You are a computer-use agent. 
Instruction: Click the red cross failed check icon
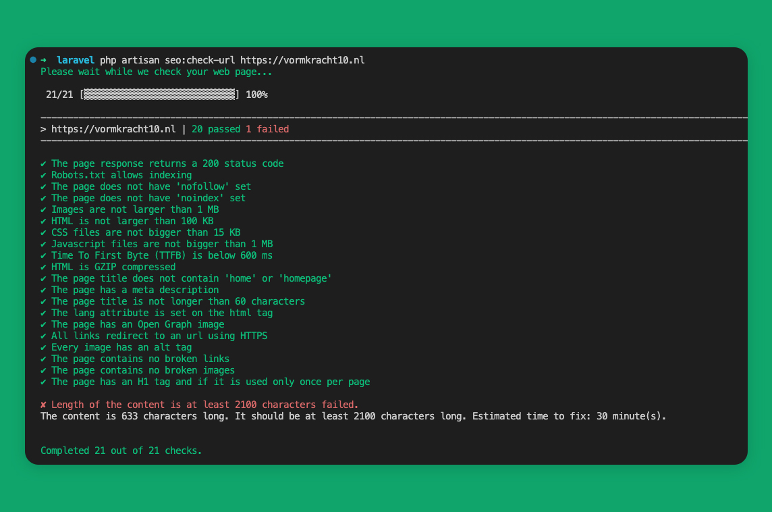tap(43, 405)
